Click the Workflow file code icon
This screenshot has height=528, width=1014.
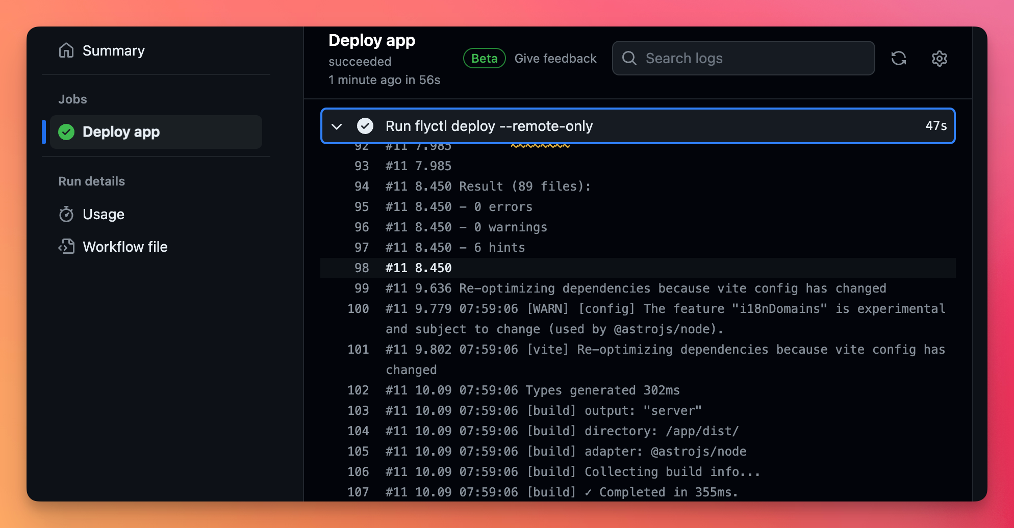tap(66, 247)
